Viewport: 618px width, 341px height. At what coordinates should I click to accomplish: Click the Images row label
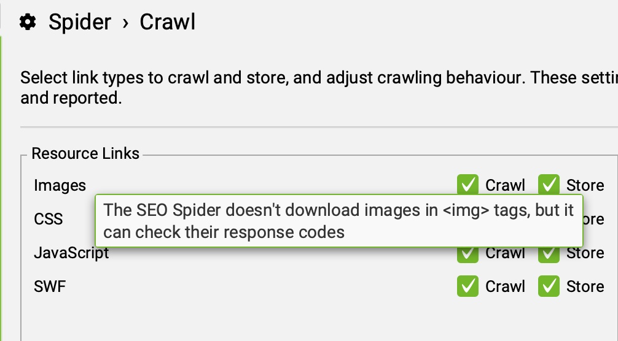coord(60,185)
